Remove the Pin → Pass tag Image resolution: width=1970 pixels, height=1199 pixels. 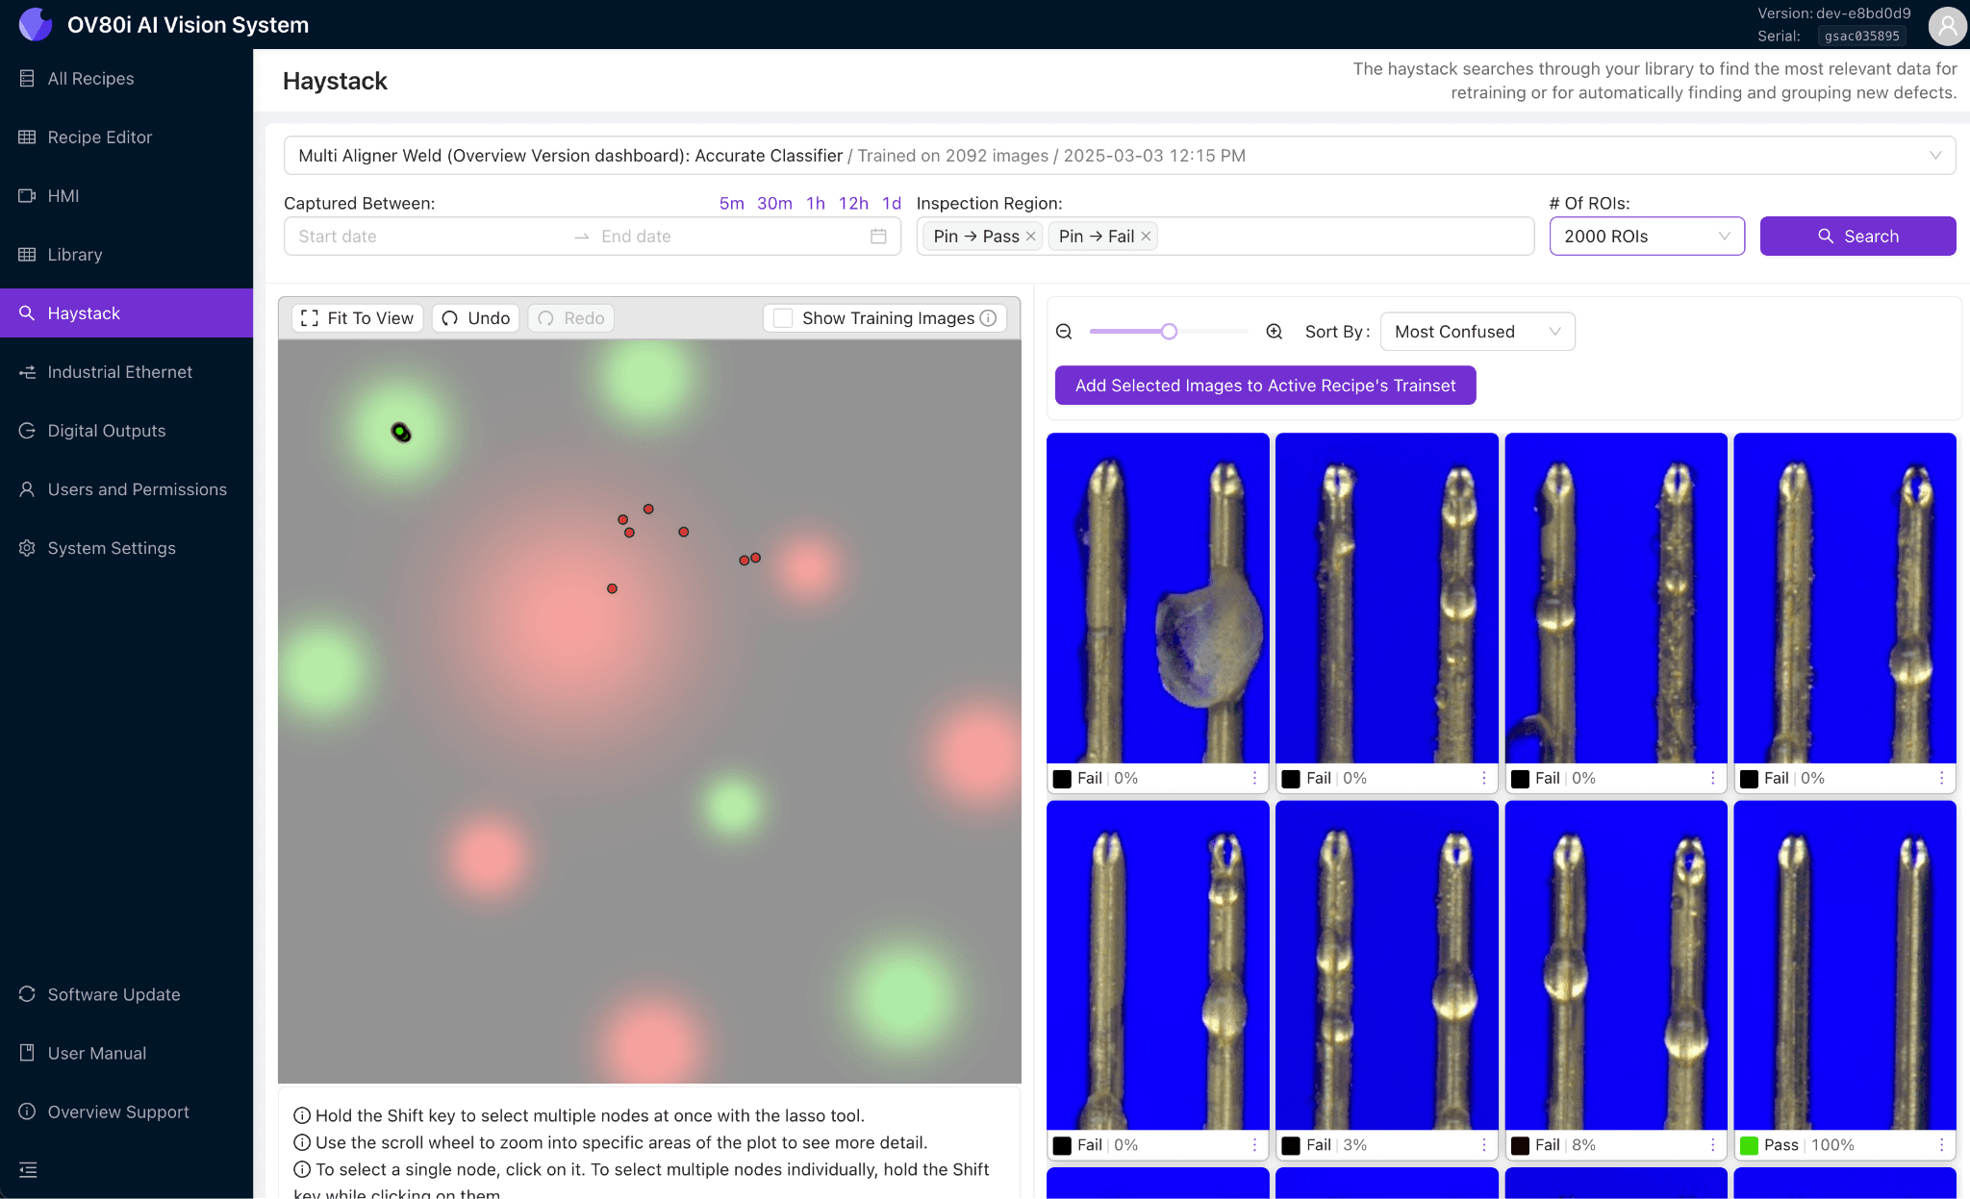pos(1031,237)
